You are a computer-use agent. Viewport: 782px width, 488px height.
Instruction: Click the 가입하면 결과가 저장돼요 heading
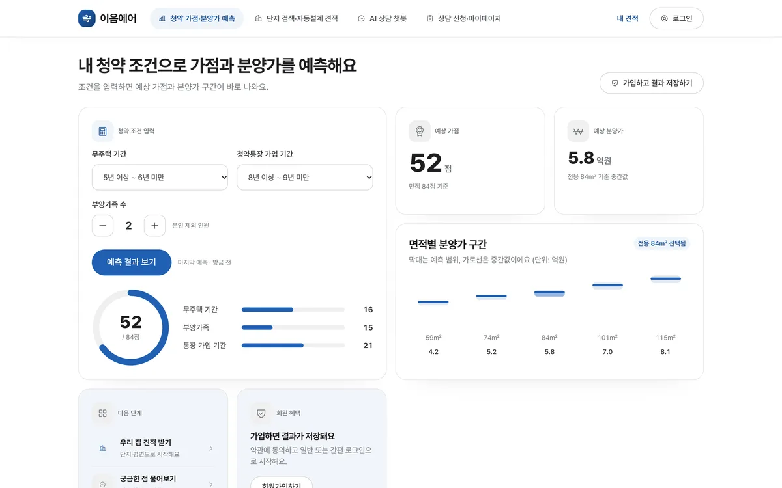pos(293,436)
